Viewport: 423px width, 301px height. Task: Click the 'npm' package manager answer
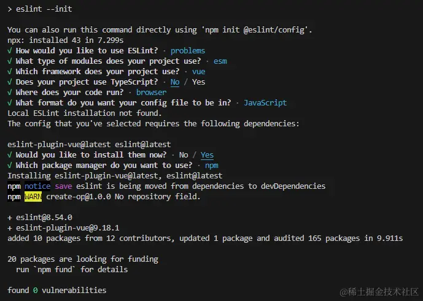click(x=211, y=166)
